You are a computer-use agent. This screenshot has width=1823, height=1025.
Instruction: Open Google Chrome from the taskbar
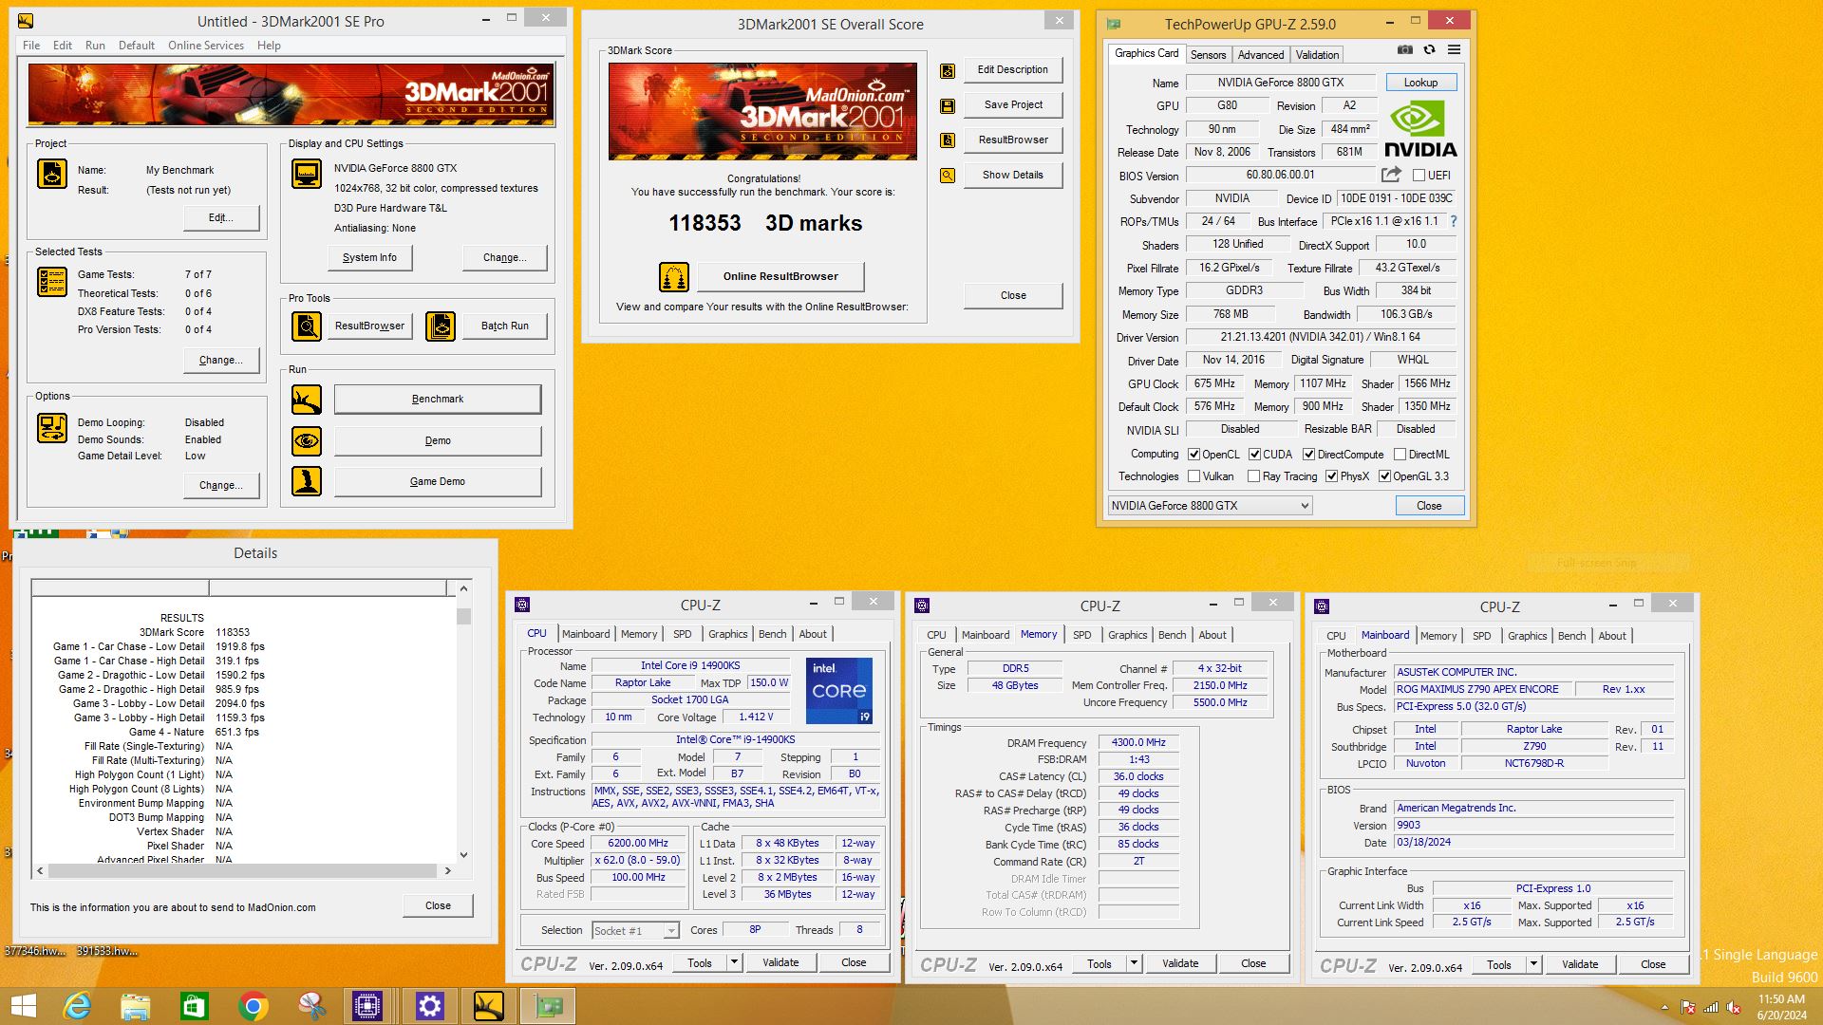(x=253, y=1006)
